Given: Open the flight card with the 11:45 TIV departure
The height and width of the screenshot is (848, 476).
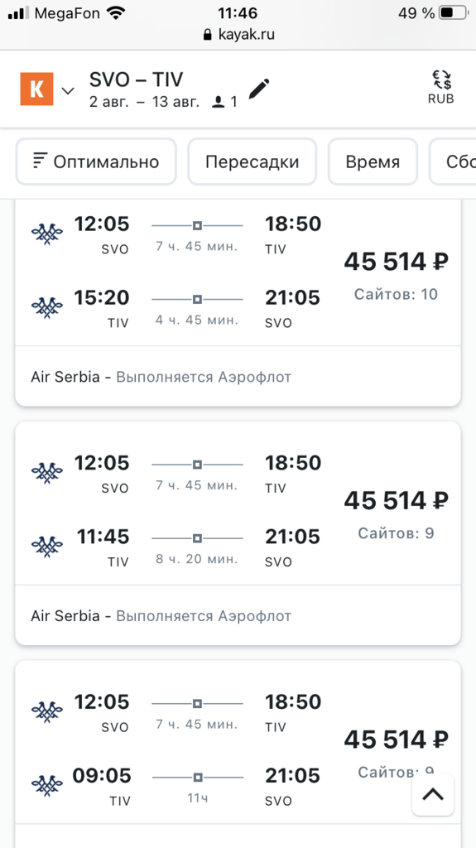Looking at the screenshot, I should 238,533.
